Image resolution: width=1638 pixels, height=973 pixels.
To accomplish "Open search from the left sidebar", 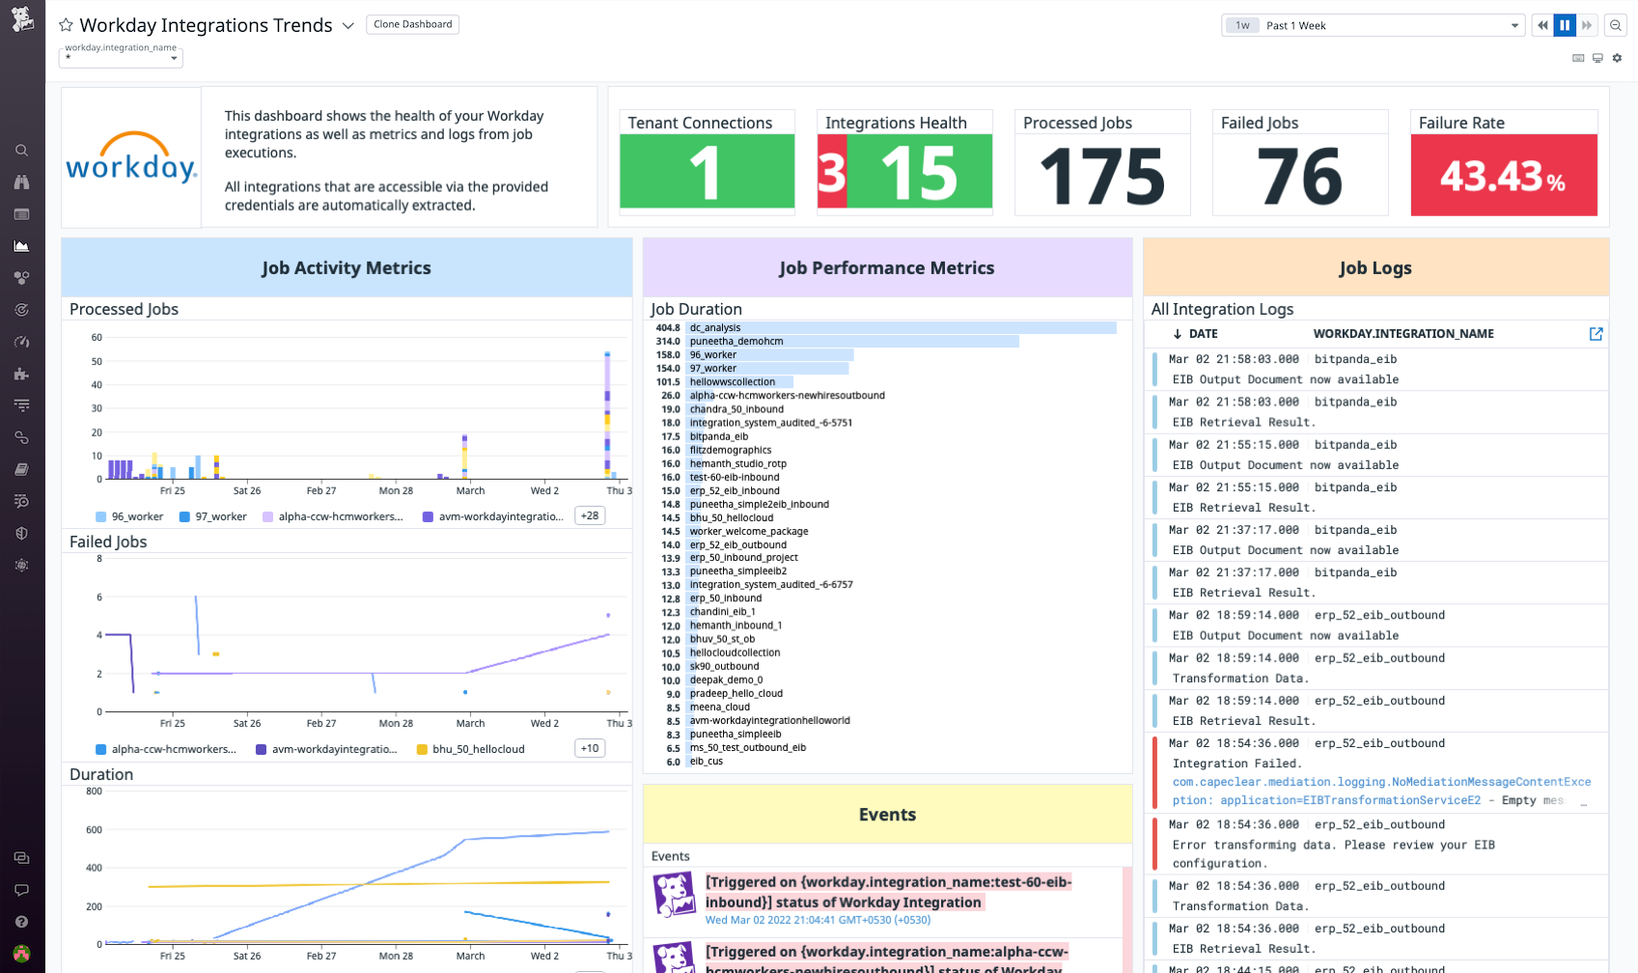I will (21, 150).
